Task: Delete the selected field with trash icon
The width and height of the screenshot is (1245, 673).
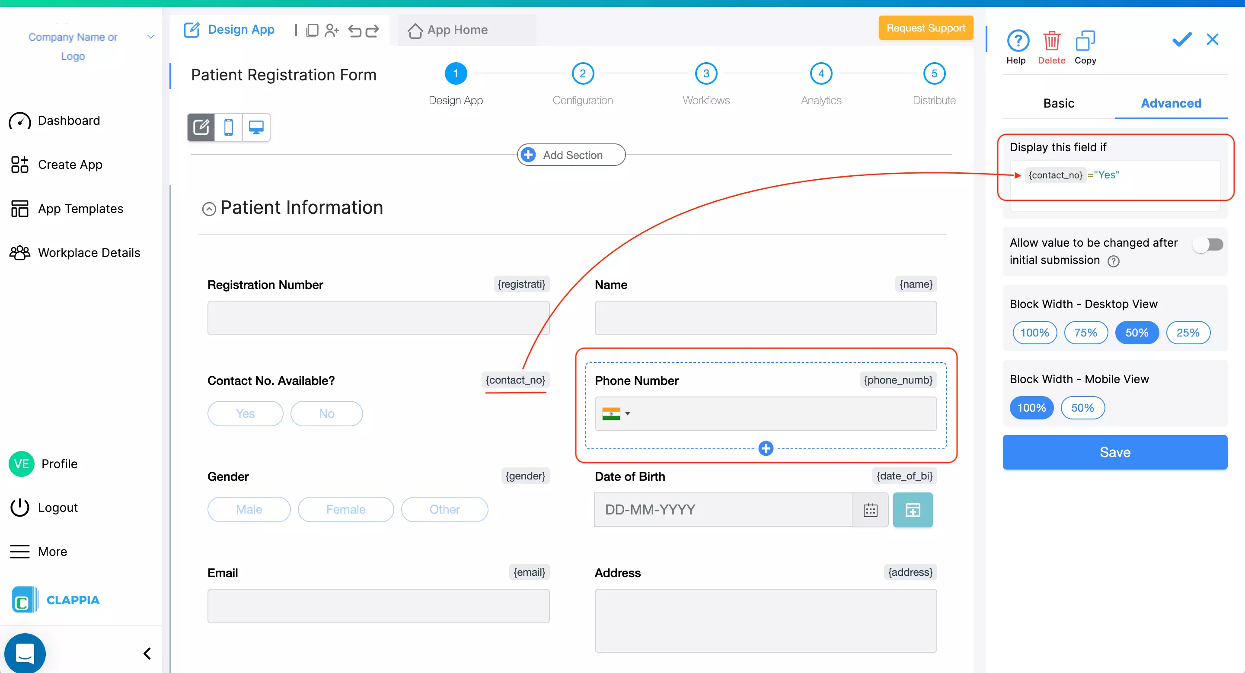Action: click(x=1052, y=41)
